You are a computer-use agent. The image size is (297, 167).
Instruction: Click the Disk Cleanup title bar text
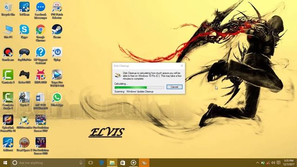pos(121,66)
